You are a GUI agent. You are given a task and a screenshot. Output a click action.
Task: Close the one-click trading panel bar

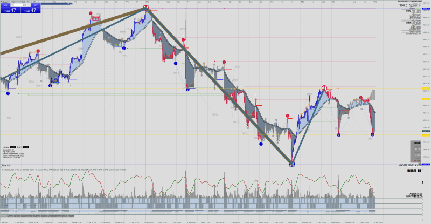click(71, 4)
